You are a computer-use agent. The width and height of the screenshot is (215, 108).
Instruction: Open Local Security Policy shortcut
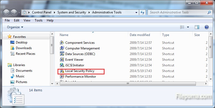(x=80, y=71)
